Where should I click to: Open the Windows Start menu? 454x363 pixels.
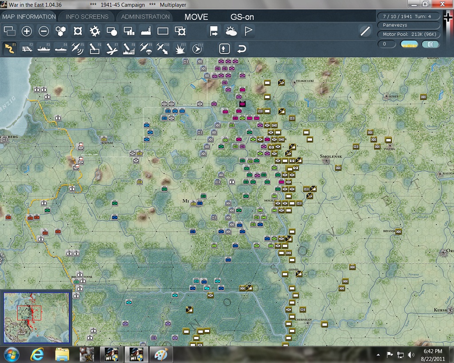click(x=12, y=354)
